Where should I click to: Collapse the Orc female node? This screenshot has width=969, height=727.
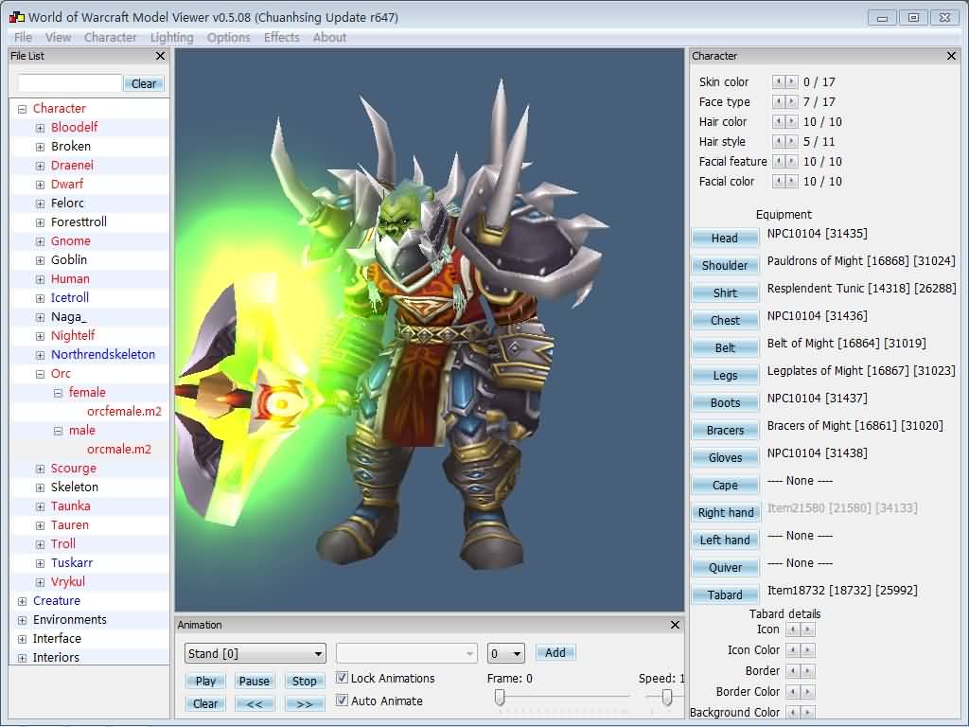point(58,393)
